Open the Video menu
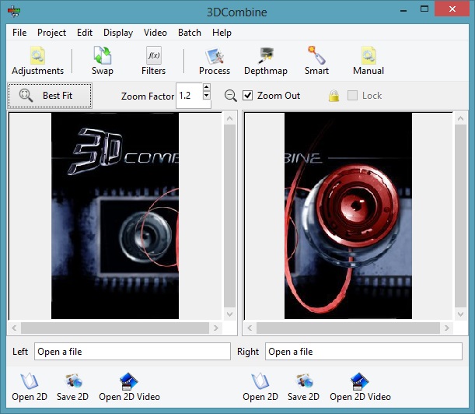This screenshot has width=475, height=414. pos(155,33)
